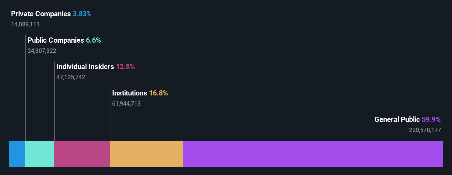
Task: Click the 61,944,713 share count
Action: point(126,104)
